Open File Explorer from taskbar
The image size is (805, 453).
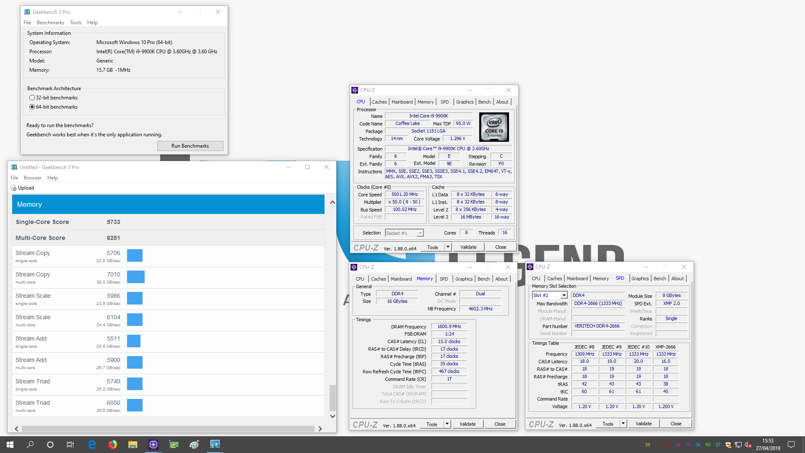click(x=133, y=445)
